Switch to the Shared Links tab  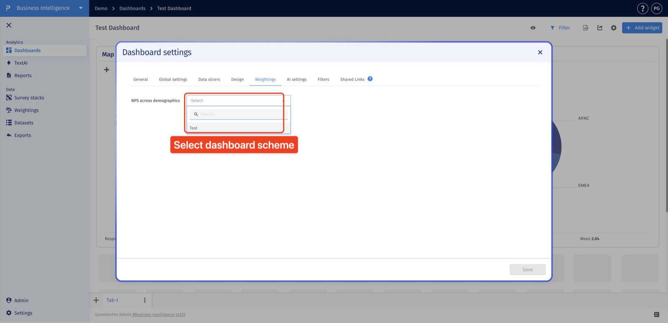(x=352, y=79)
